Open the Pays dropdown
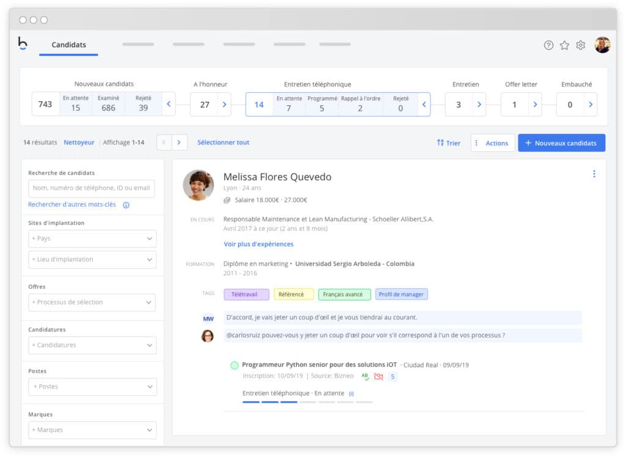 [92, 239]
